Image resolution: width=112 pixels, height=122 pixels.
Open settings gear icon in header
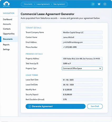coord(105,4)
